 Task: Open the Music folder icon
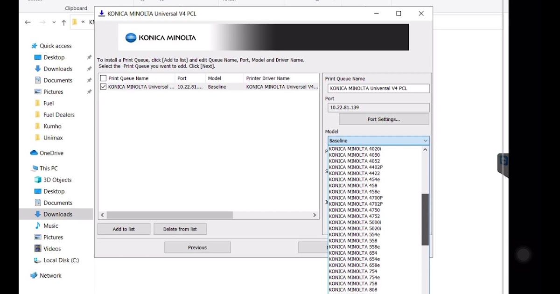tap(38, 226)
